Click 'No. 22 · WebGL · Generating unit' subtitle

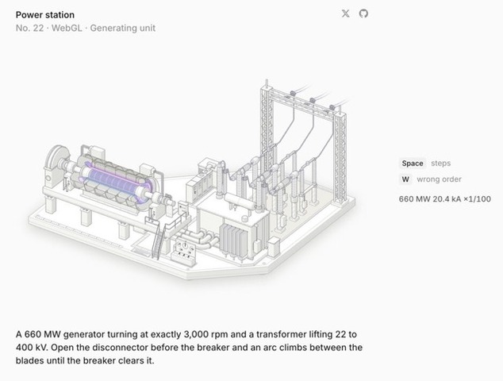86,29
